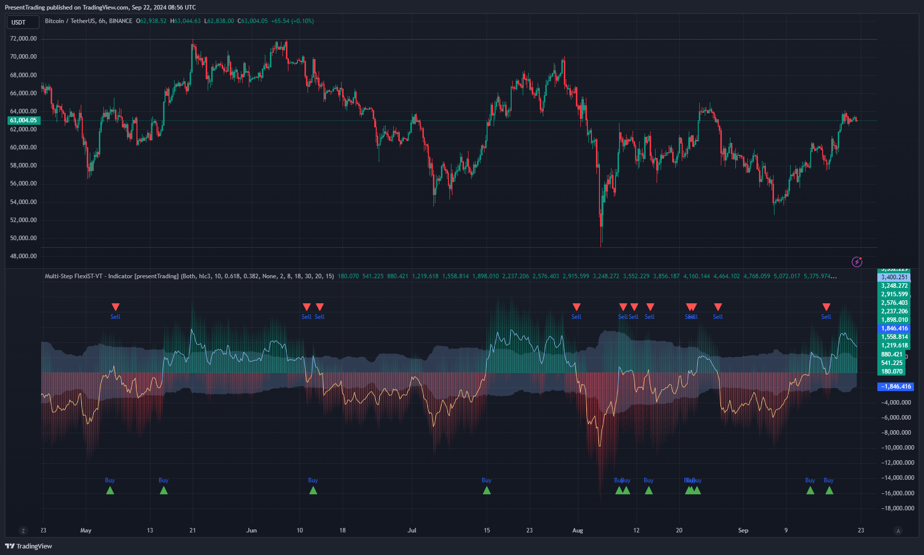Toggle the A auto-scale icon
This screenshot has width=924, height=555.
(x=898, y=530)
